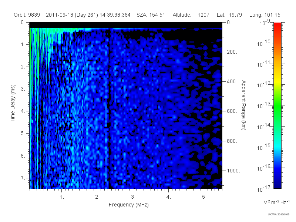Click the frequency tick label '1.'
This screenshot has width=296, height=222.
62,197
